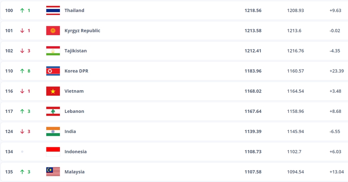Click the India flag icon
Viewport: 348px width, 182px height.
(x=53, y=131)
